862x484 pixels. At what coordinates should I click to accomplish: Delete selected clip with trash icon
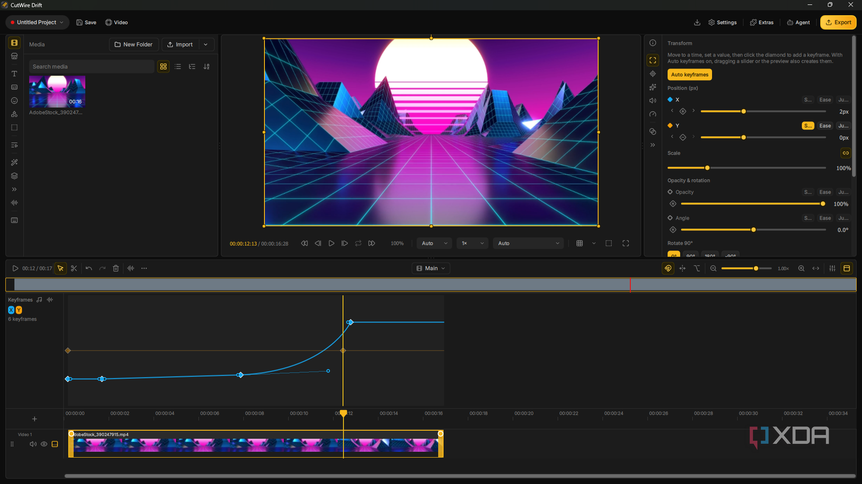pos(116,268)
